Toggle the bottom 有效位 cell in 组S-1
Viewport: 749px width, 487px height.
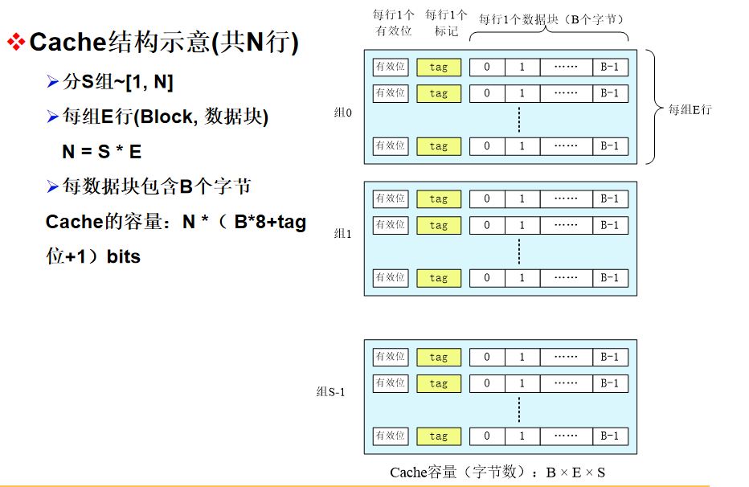click(390, 436)
